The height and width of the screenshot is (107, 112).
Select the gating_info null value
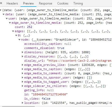coord(50,90)
